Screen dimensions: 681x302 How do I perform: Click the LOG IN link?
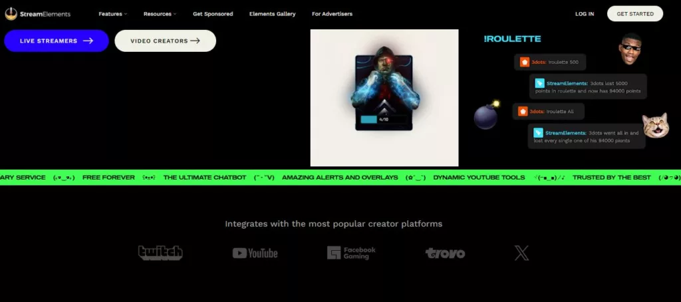click(585, 14)
